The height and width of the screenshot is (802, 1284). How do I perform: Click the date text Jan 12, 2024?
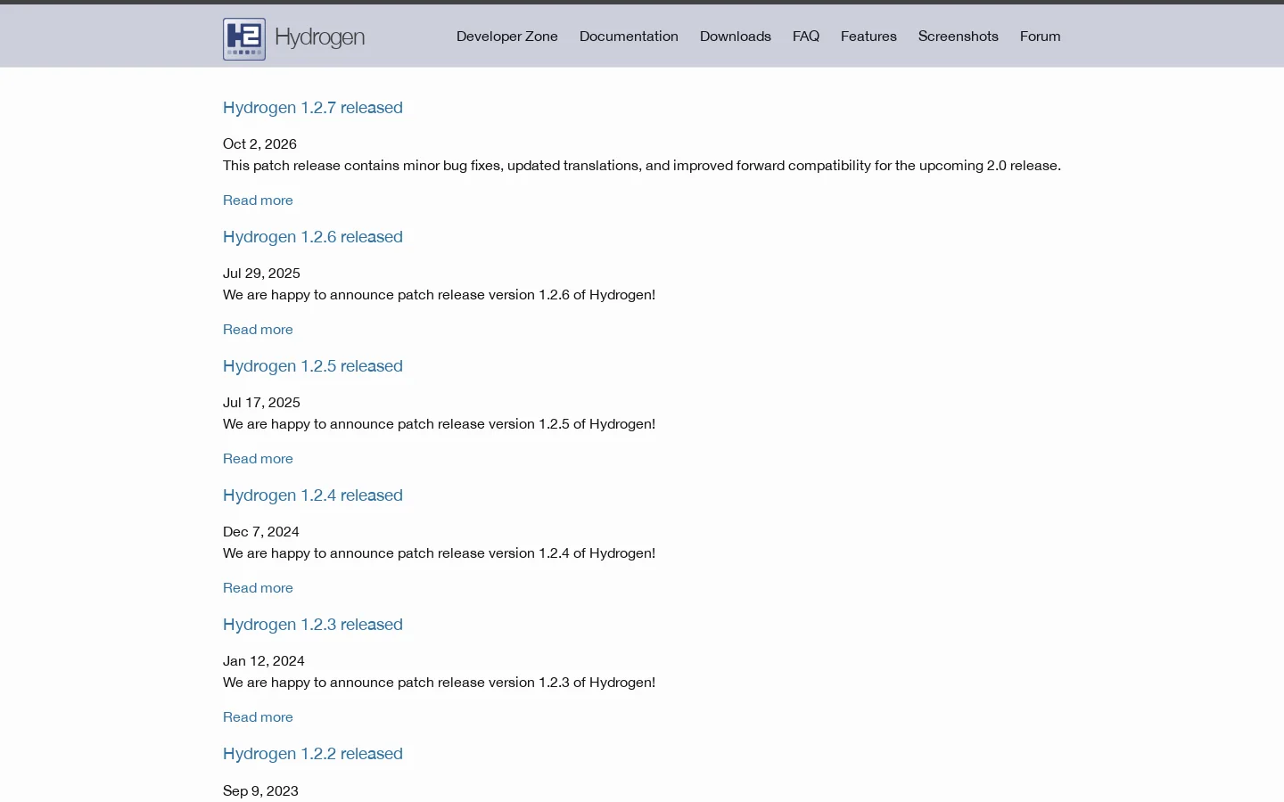coord(264,661)
